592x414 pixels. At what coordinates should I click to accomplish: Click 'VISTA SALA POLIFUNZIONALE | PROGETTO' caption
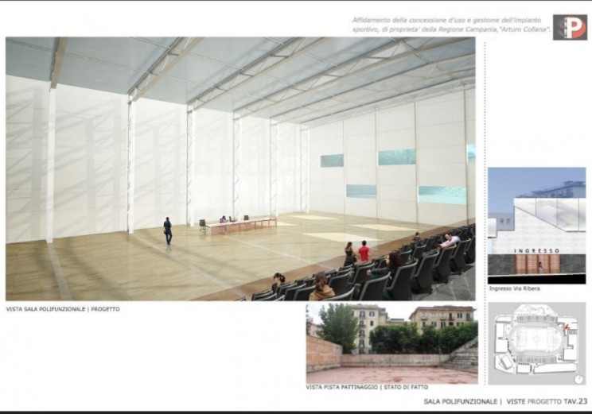63,308
